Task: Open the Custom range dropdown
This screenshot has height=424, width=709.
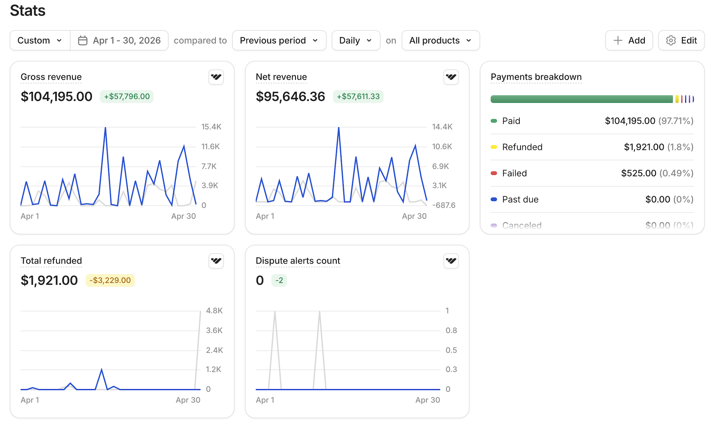Action: [40, 40]
